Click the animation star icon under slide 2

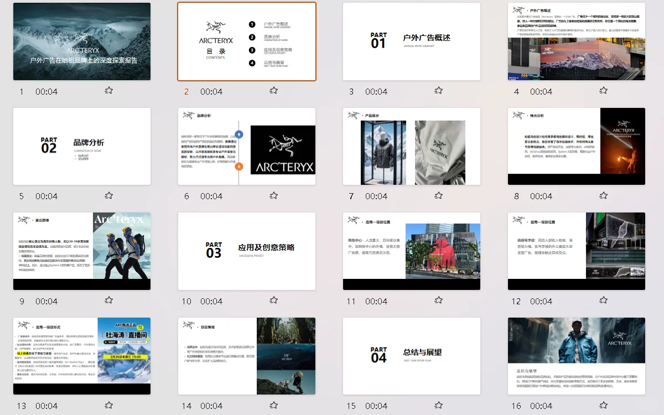[274, 90]
